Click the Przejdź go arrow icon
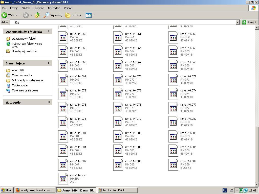Viewport: 259px width, 194px height. point(244,22)
